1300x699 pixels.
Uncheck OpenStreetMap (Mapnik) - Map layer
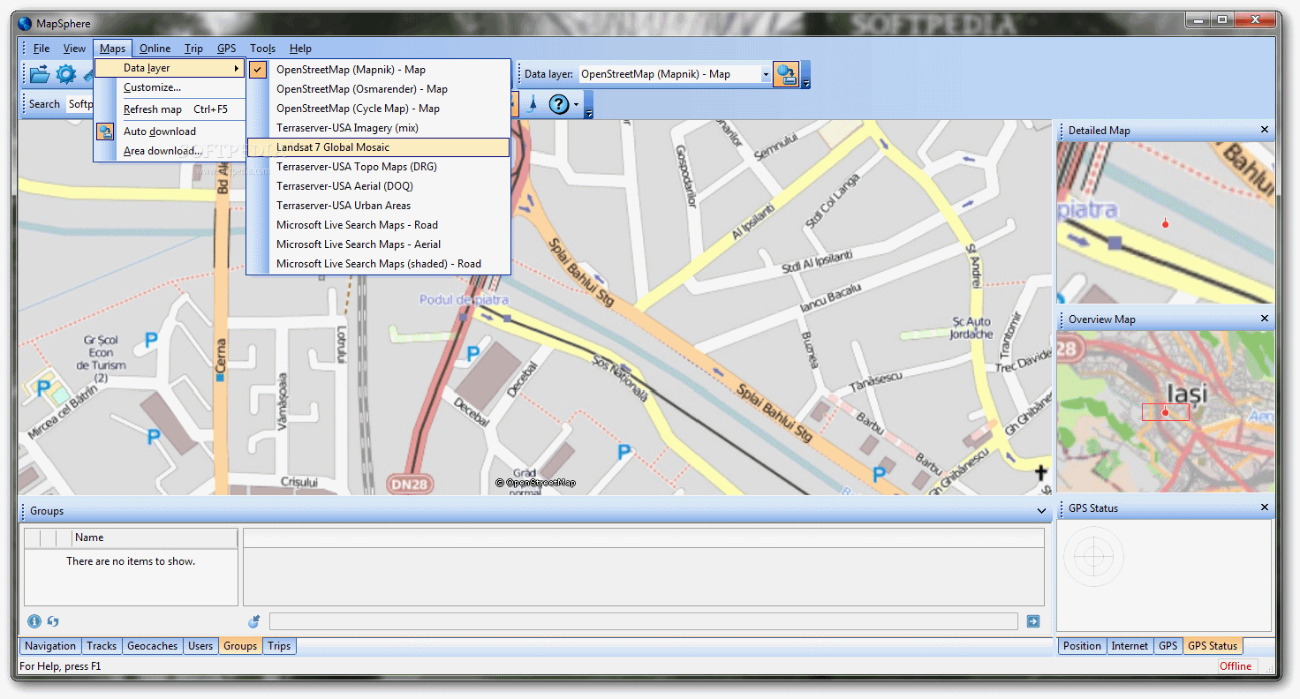coord(379,70)
